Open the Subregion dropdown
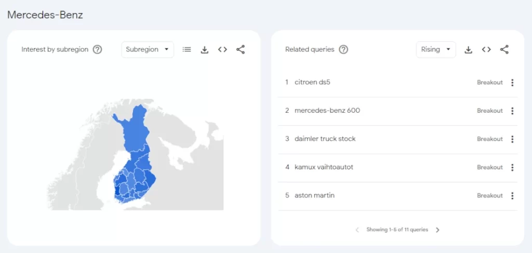Image resolution: width=532 pixels, height=253 pixels. (148, 49)
